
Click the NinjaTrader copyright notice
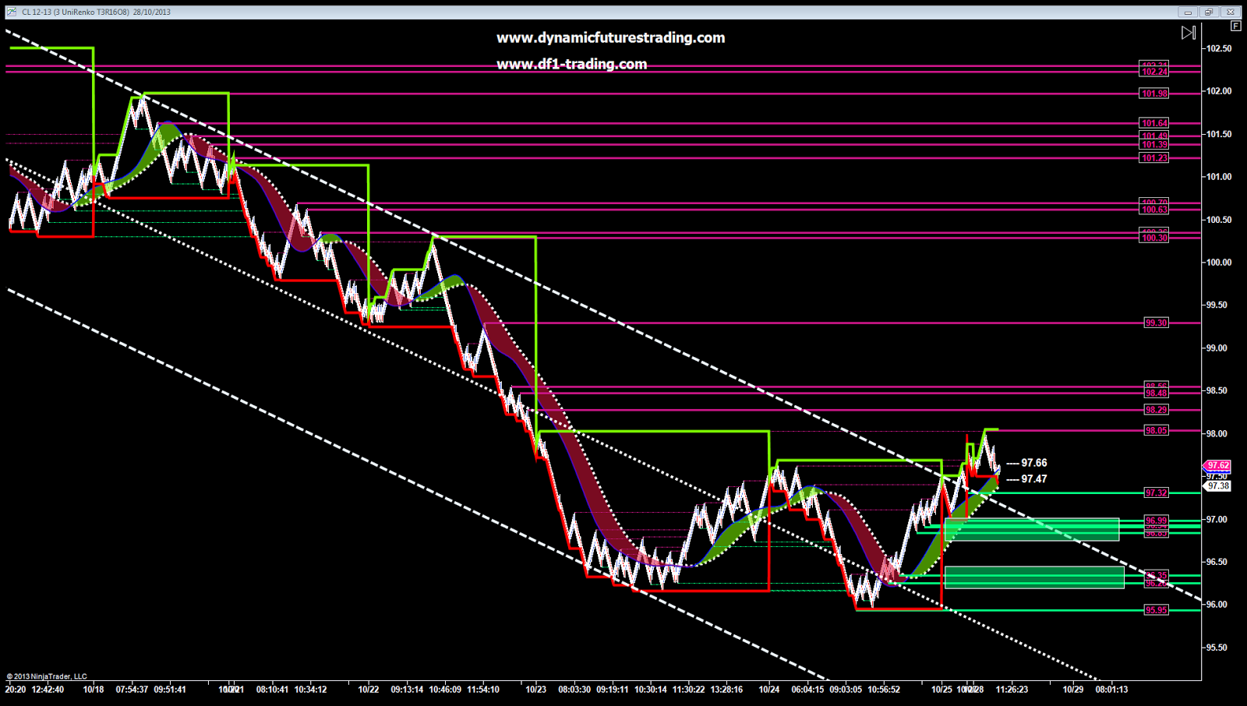(x=47, y=676)
